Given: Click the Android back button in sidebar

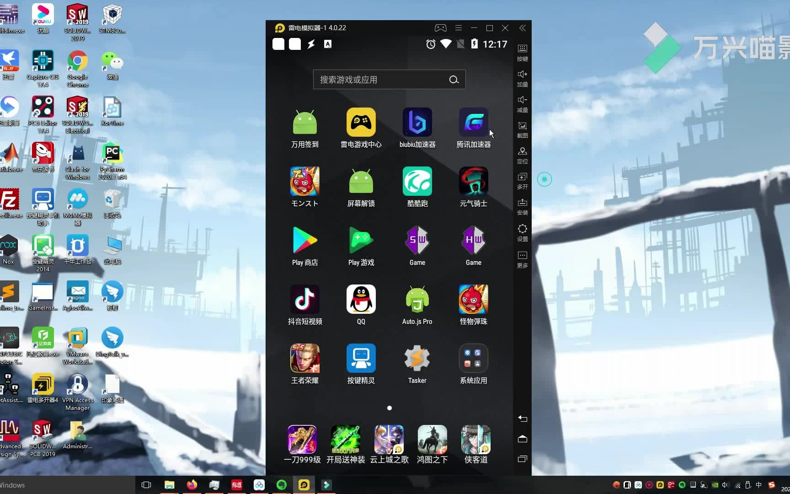Looking at the screenshot, I should pyautogui.click(x=523, y=419).
